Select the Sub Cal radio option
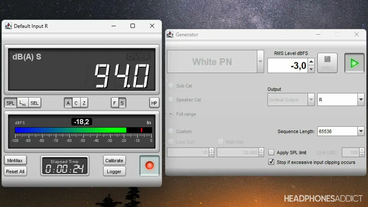 tap(171, 85)
